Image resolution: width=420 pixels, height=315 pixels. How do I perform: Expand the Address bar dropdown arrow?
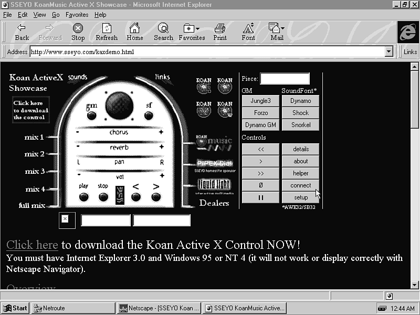click(388, 52)
